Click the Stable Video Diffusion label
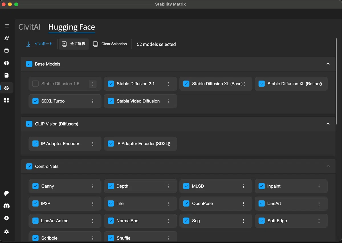Image resolution: width=342 pixels, height=243 pixels. [138, 101]
